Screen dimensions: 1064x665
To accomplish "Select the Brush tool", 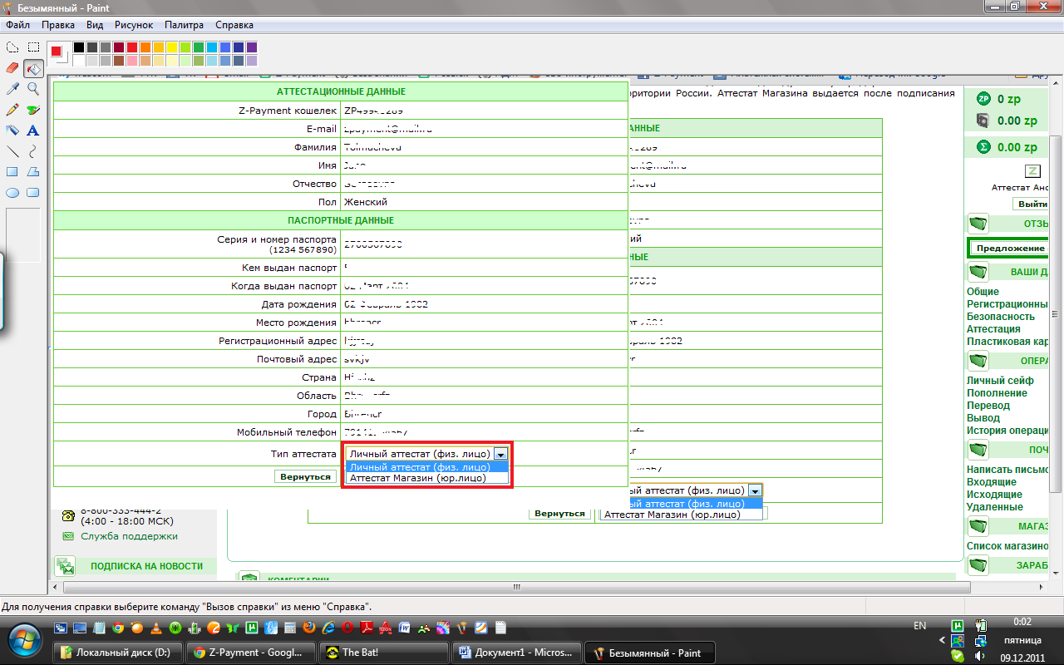I will 33,109.
